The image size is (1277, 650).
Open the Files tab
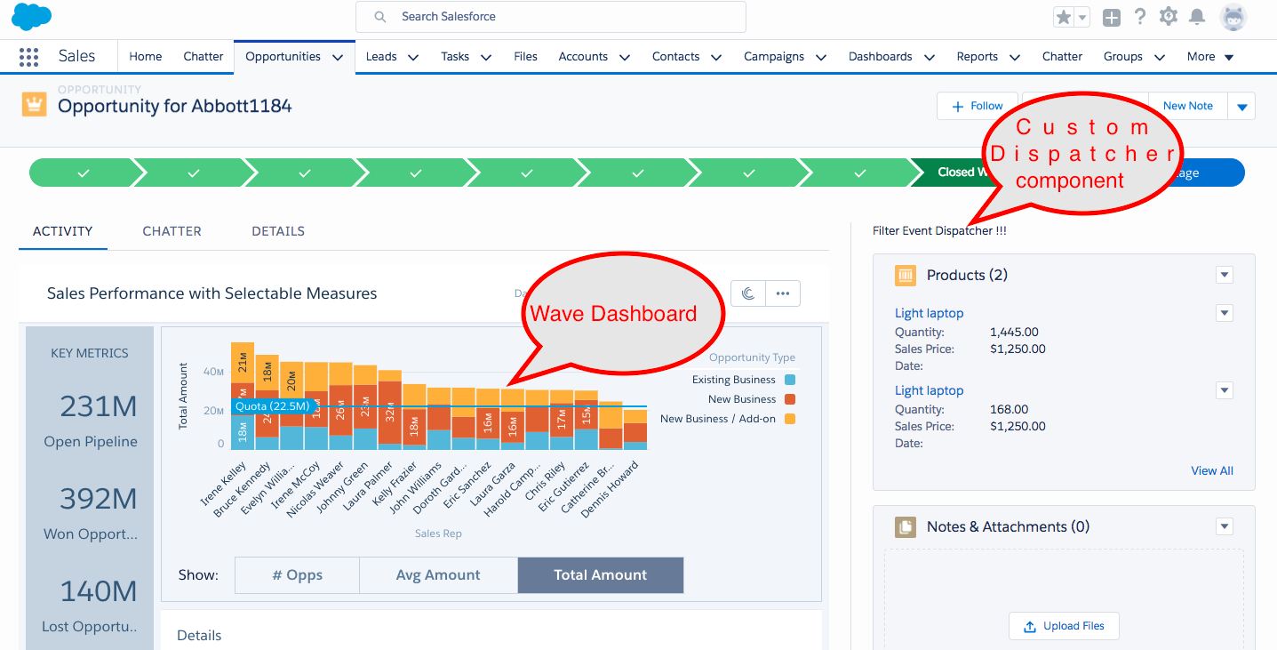point(525,56)
